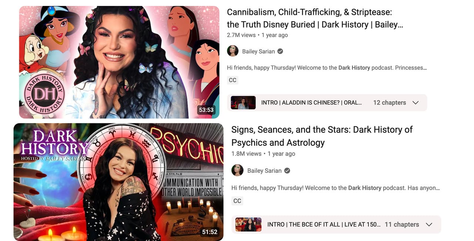This screenshot has width=474, height=241.
Task: Open Signs, Seances, and the Stars title
Action: (322, 136)
